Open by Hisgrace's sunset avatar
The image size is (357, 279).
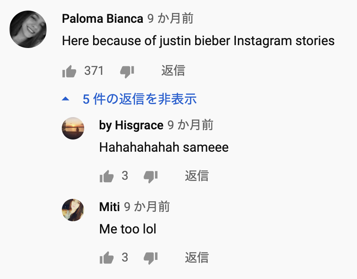pos(73,129)
